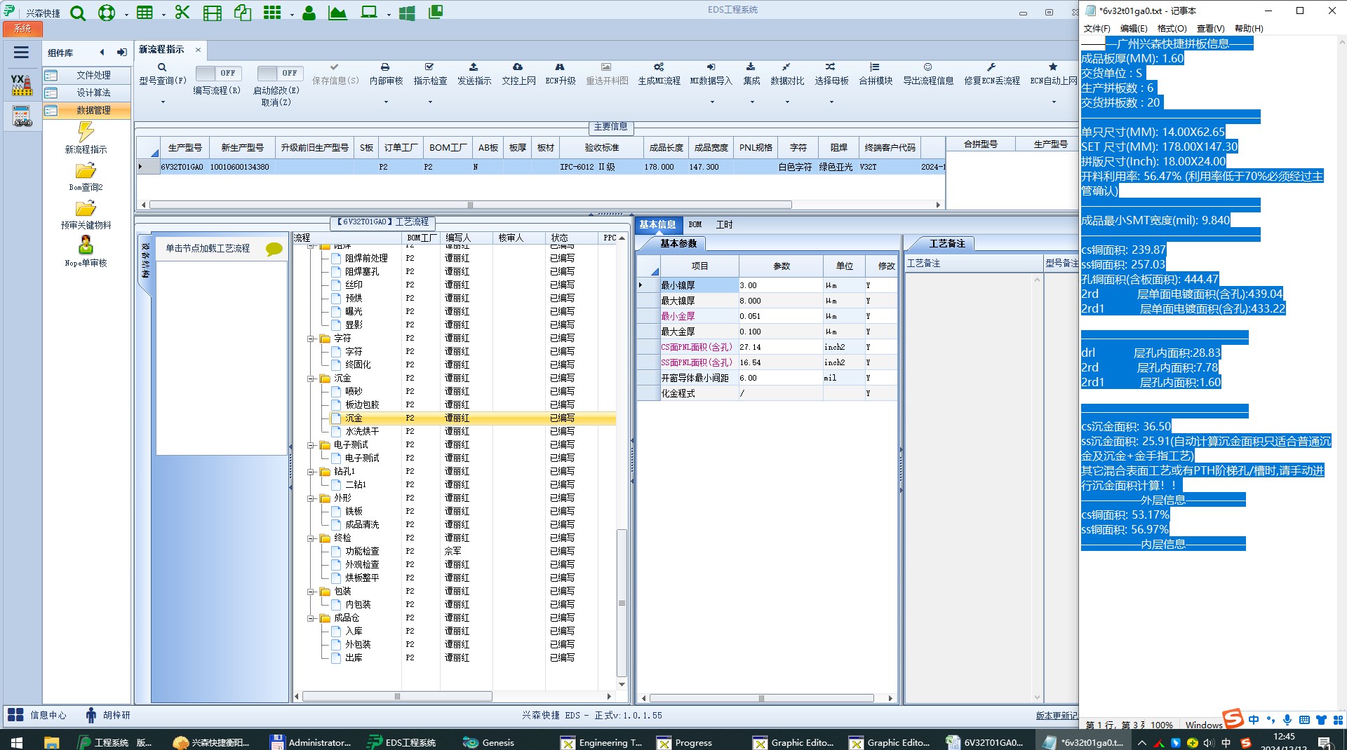1347x750 pixels.
Task: Click the YX factory icon in sidebar
Action: tap(22, 85)
